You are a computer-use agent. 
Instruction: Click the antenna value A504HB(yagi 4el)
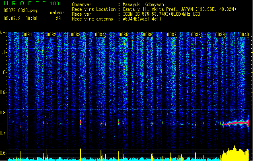(x=142, y=19)
